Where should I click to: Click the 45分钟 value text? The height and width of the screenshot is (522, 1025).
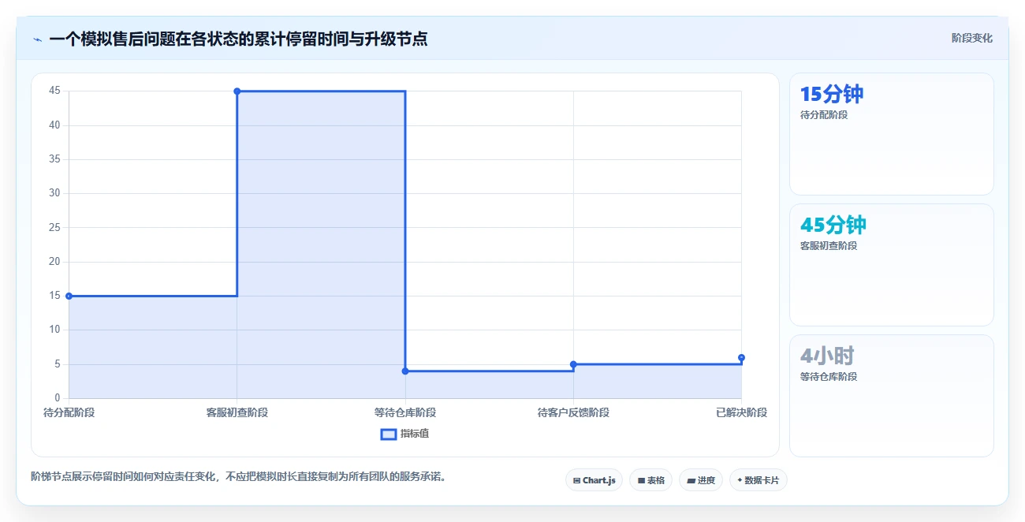[x=833, y=225]
